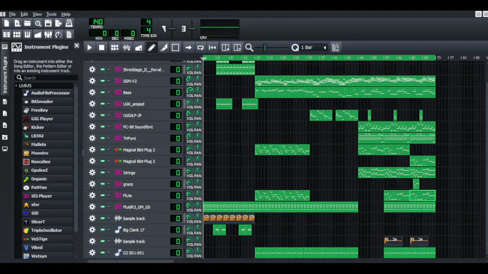Image resolution: width=488 pixels, height=274 pixels.
Task: Select the Sf2 Player plugin
Action: [47, 196]
